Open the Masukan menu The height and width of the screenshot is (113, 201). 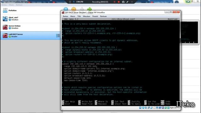[x=86, y=16]
